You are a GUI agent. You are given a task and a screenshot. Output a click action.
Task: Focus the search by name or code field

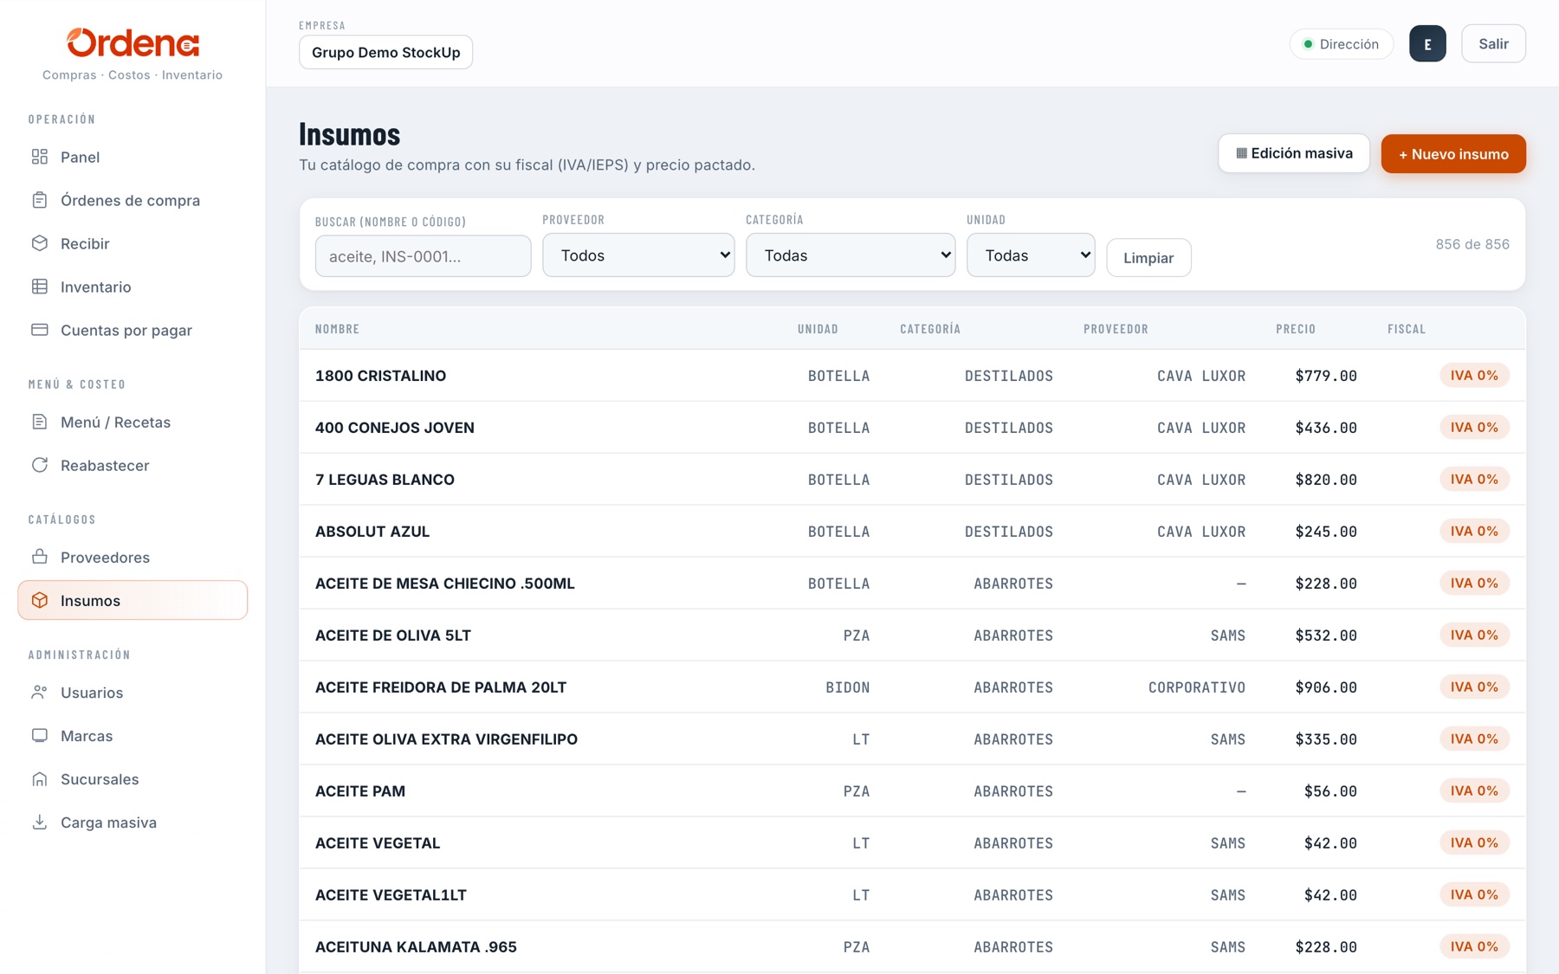(x=424, y=256)
